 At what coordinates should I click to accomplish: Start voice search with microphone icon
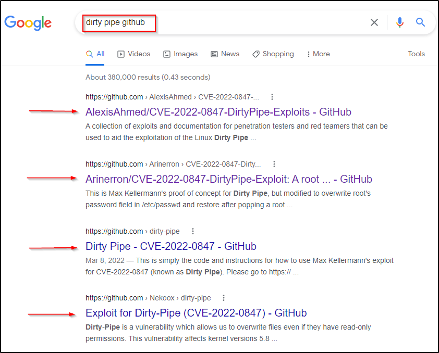pos(400,22)
